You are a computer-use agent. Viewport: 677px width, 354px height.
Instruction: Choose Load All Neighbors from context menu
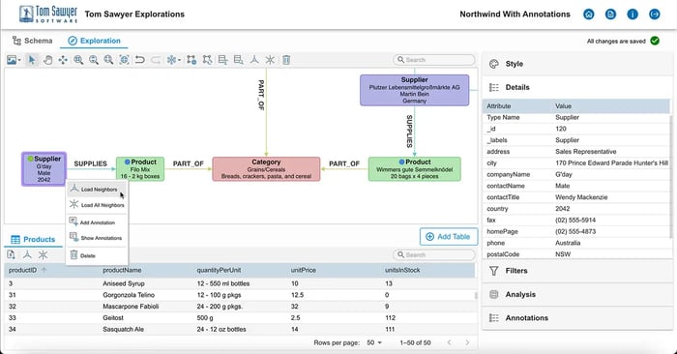[x=97, y=205]
